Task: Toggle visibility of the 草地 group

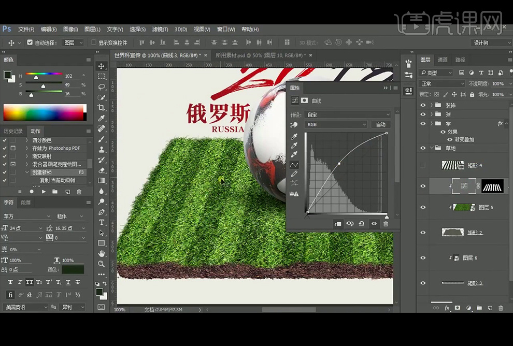Action: click(423, 148)
